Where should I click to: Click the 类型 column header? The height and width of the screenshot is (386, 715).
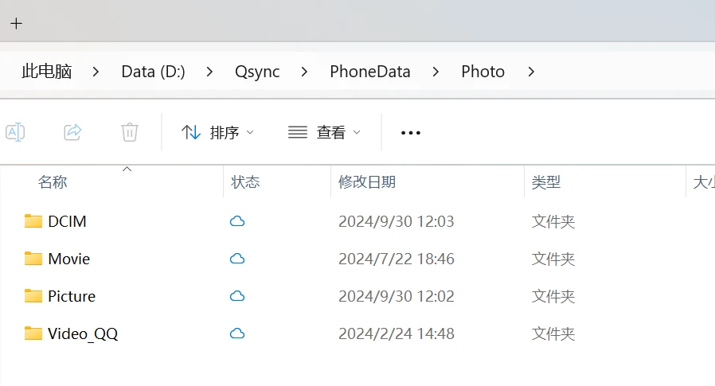546,182
